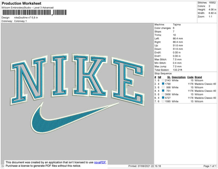Click the zoom value '1:1'
The height and width of the screenshot is (169, 218).
pos(210,17)
